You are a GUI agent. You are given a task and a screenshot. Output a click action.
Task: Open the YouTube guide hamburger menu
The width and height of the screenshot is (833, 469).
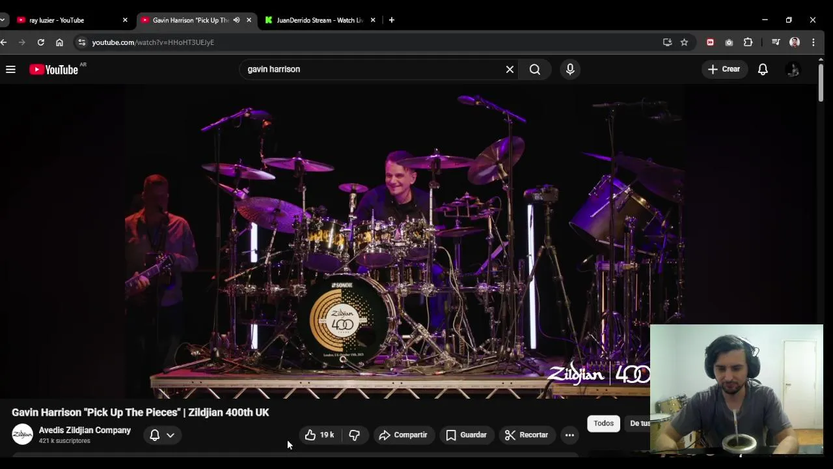(10, 69)
